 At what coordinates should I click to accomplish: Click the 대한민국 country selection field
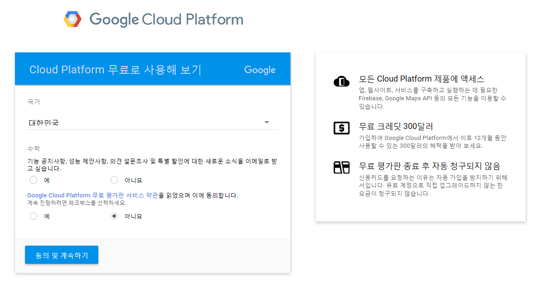coord(153,123)
